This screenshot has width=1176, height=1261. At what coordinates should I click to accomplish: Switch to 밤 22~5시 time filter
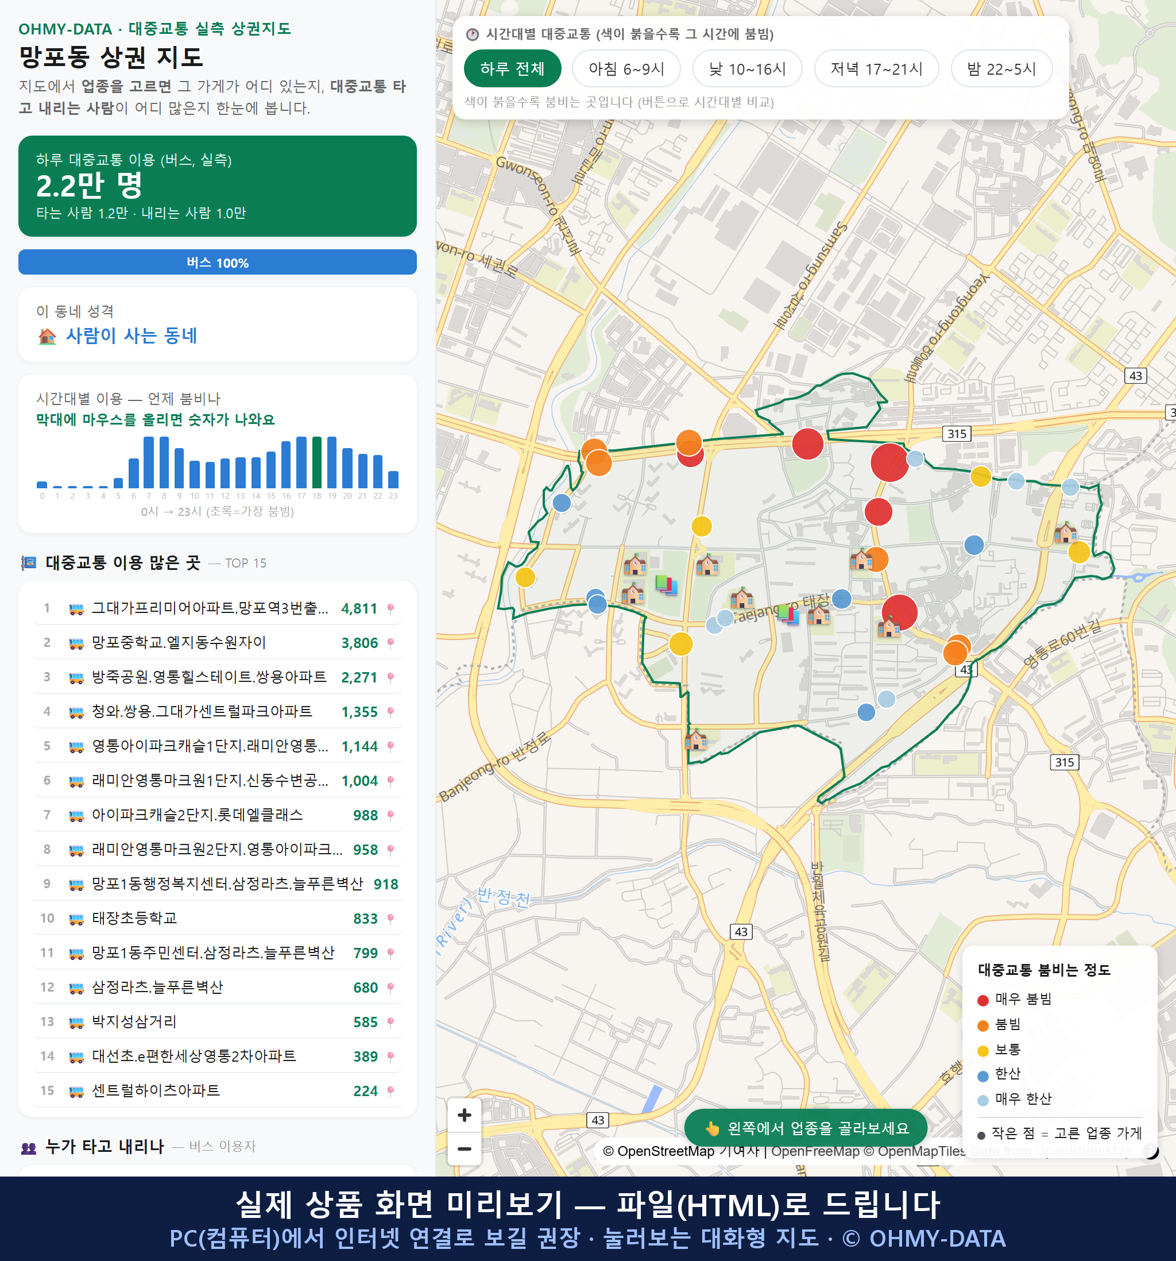tap(1001, 68)
